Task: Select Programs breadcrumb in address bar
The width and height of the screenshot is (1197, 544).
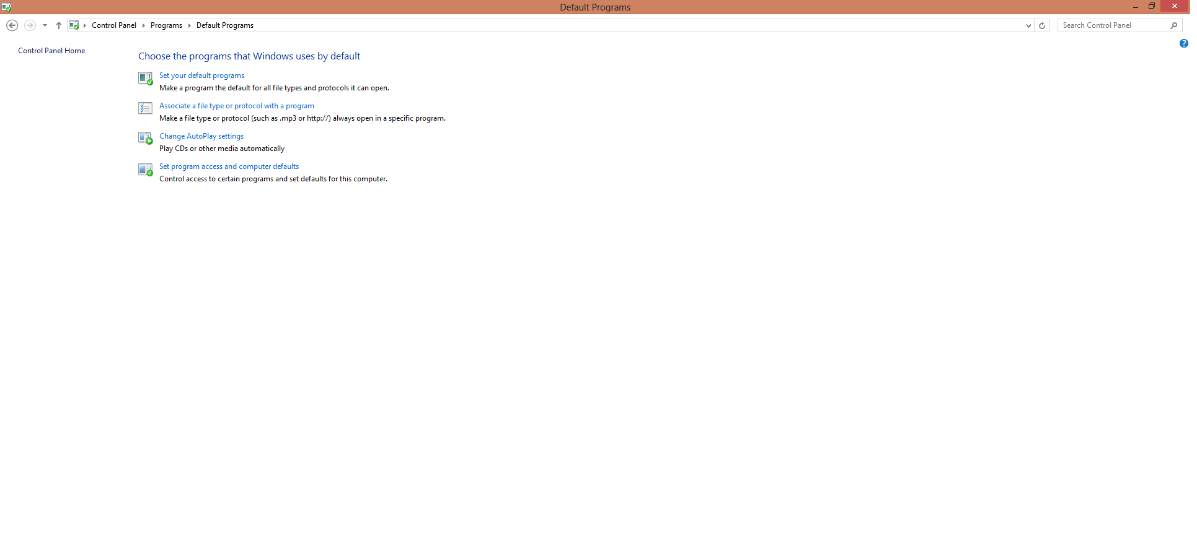Action: (166, 25)
